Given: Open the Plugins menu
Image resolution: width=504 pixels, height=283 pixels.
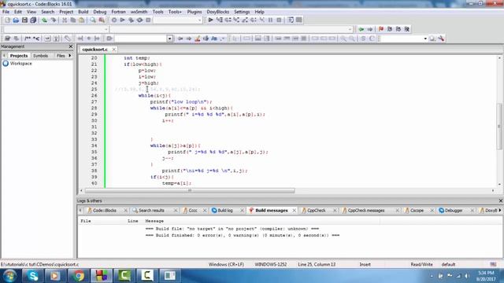Looking at the screenshot, I should 195,12.
